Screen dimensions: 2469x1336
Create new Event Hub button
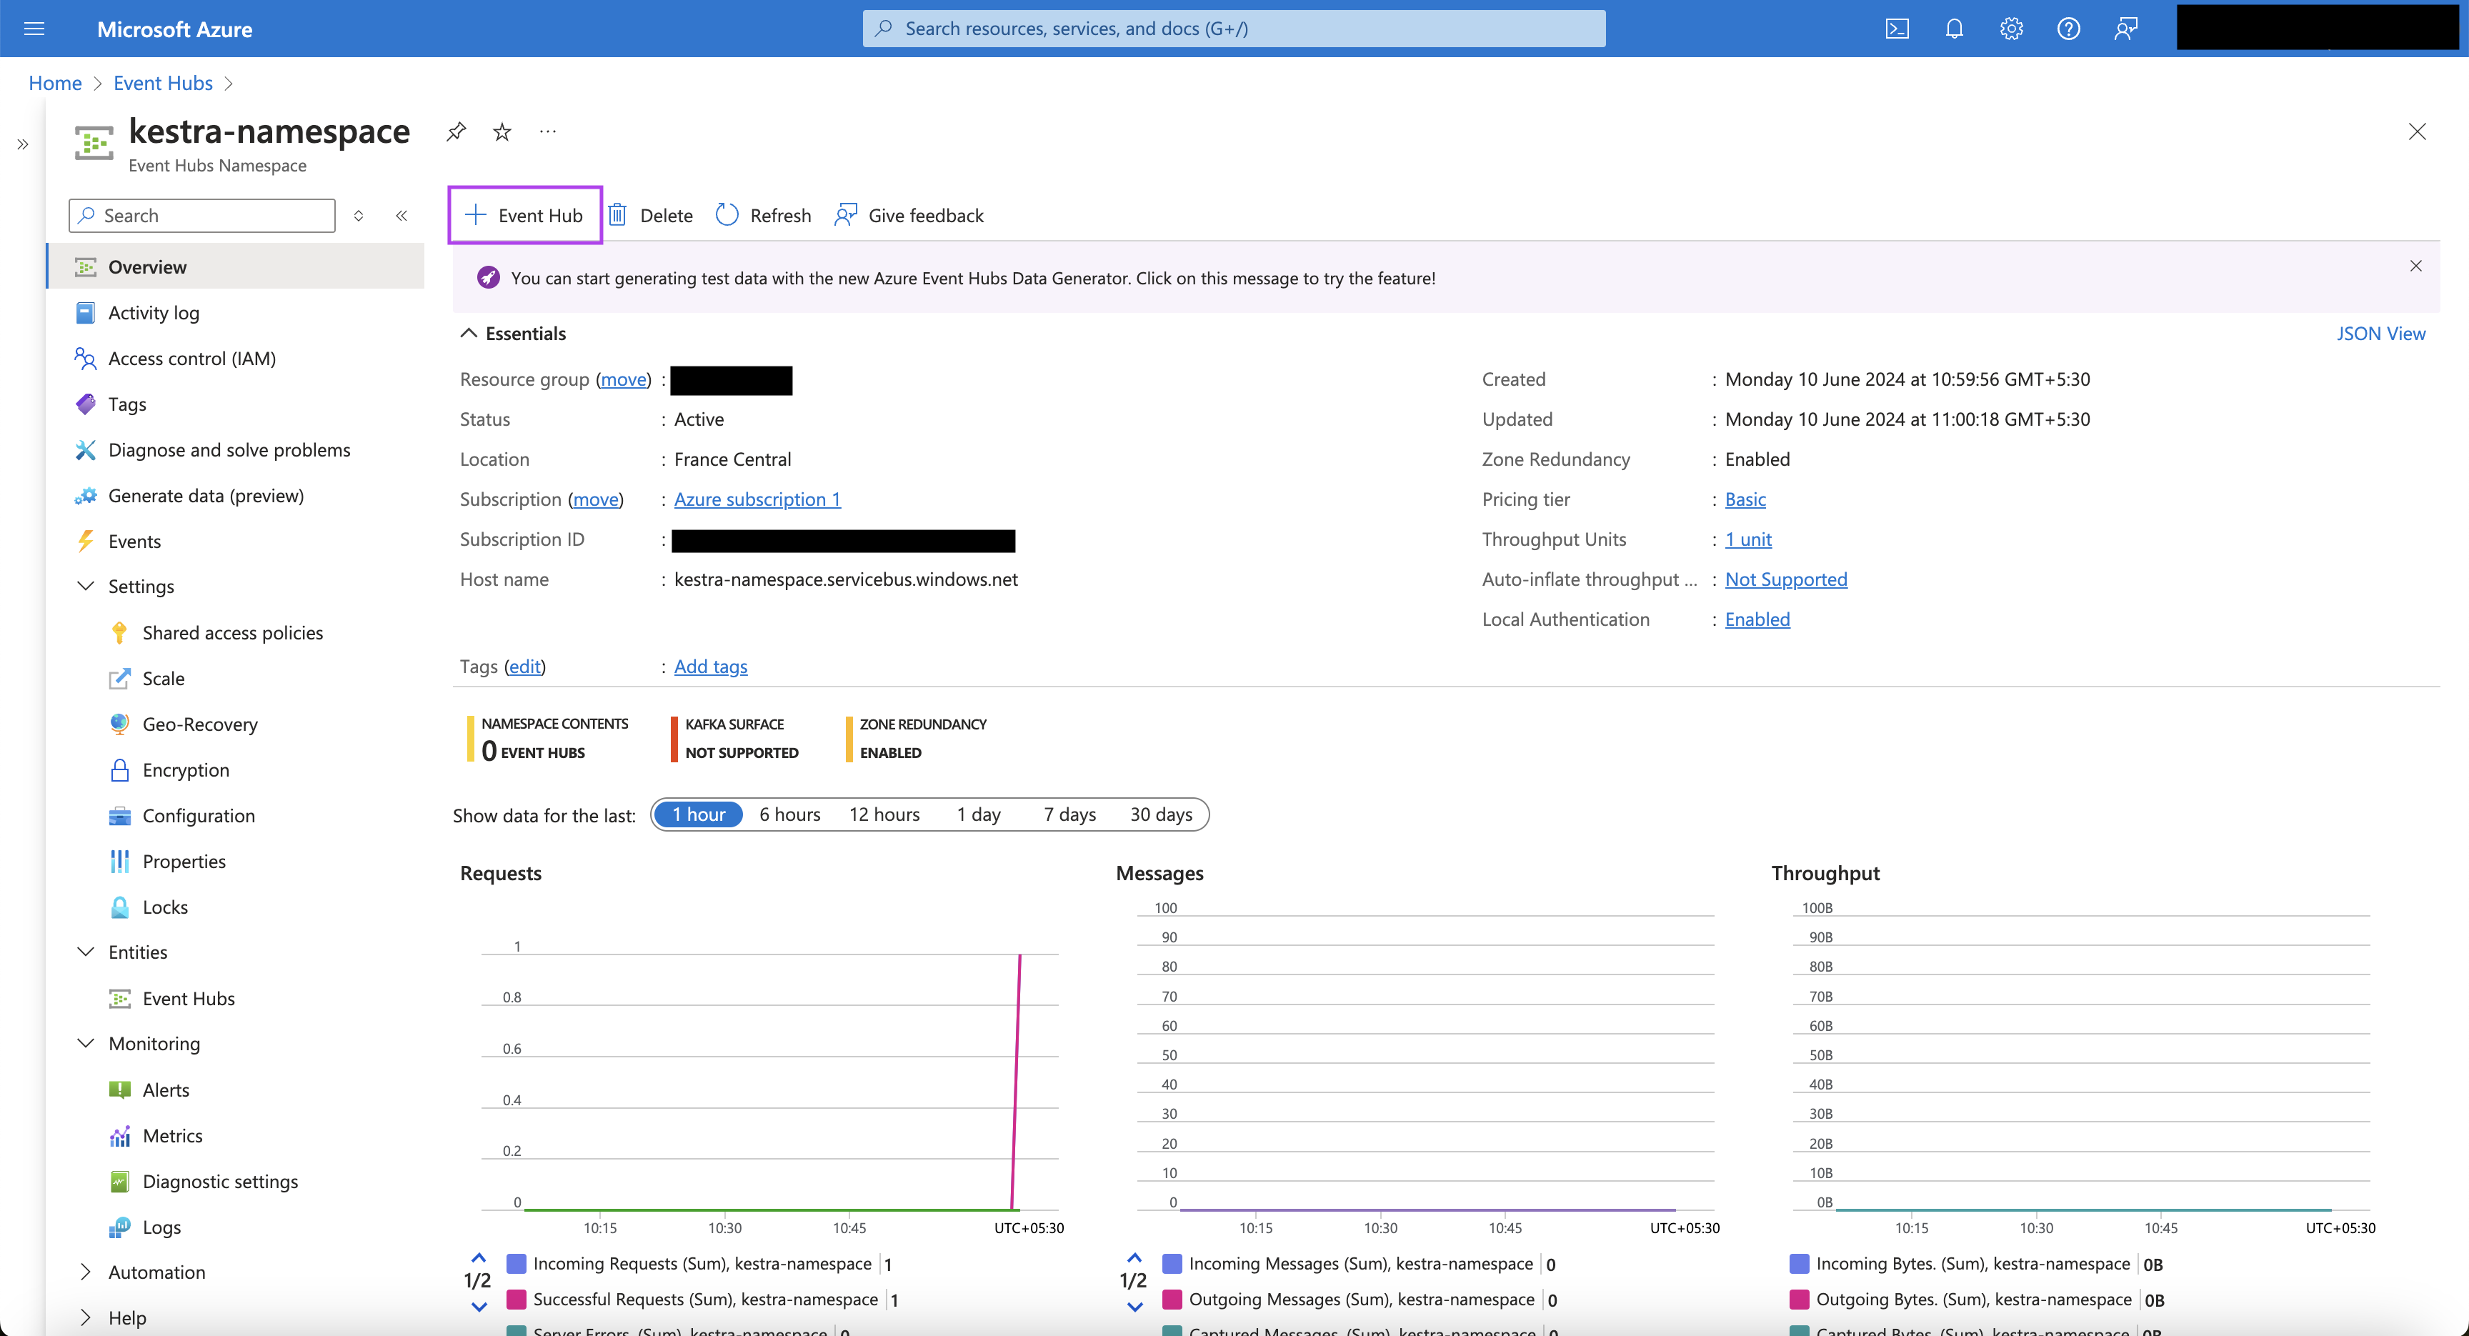pyautogui.click(x=524, y=214)
